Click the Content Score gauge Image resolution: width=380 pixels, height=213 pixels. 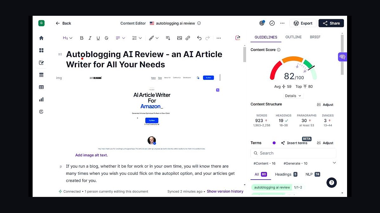(293, 68)
